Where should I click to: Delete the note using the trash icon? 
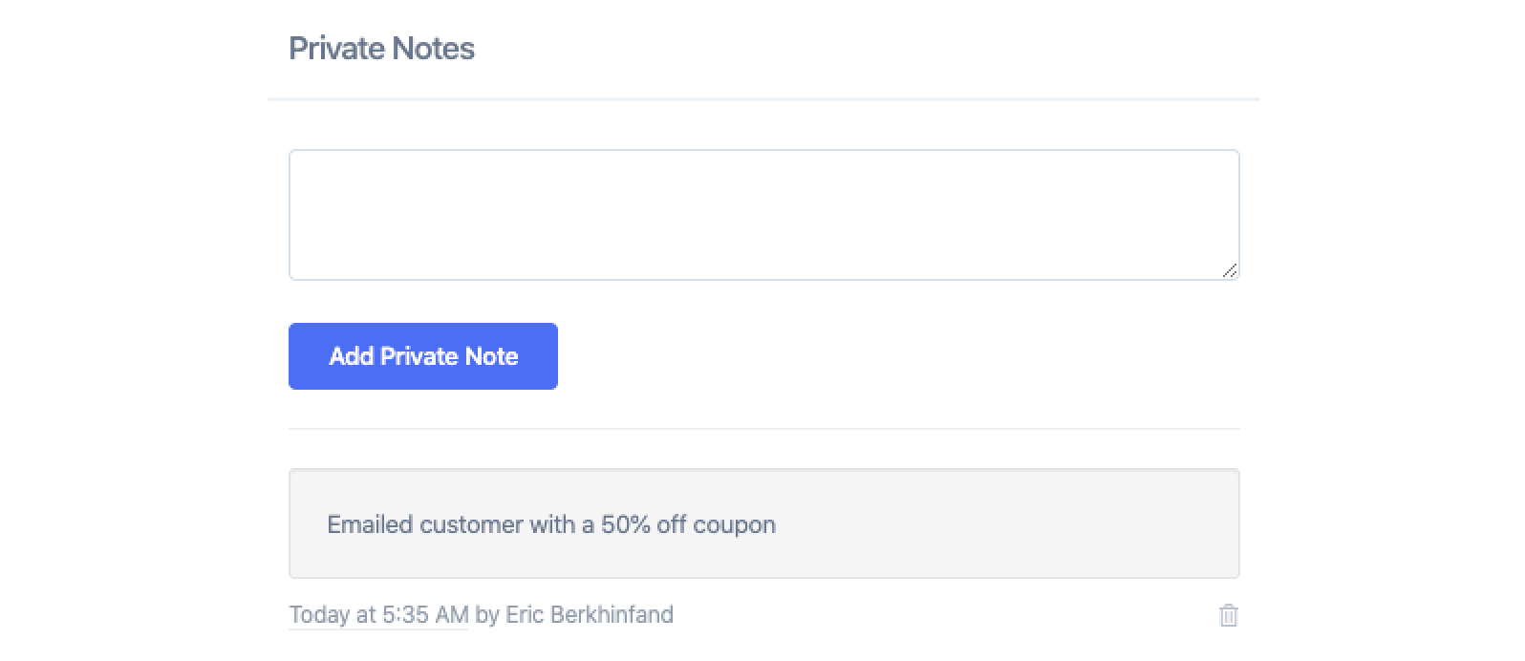1228,615
